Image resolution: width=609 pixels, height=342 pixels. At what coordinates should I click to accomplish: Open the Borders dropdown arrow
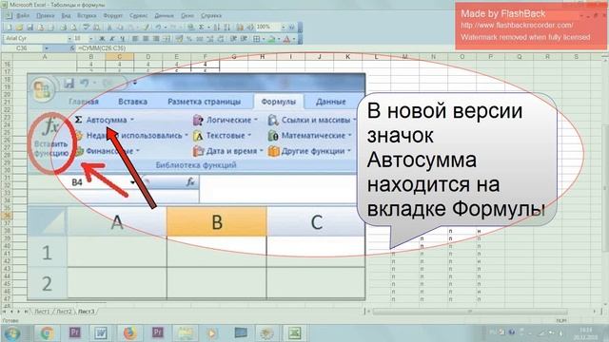pyautogui.click(x=264, y=39)
